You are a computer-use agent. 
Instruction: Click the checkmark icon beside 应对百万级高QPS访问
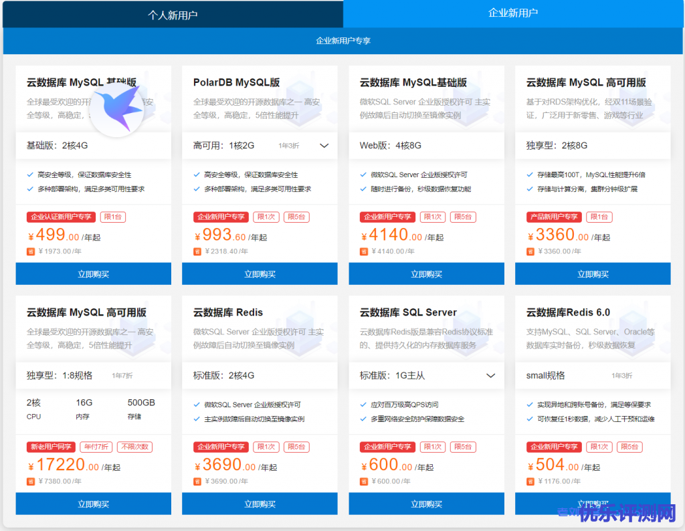click(363, 405)
